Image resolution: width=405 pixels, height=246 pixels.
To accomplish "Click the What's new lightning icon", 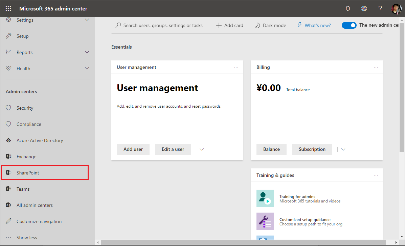I will click(x=299, y=25).
